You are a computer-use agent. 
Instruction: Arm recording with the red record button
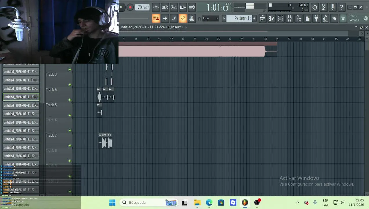click(x=130, y=7)
